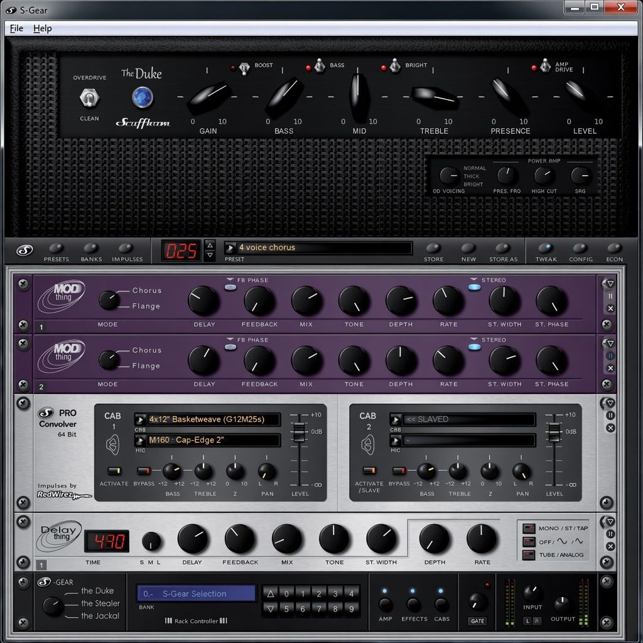Click the GATE button

coord(477,621)
